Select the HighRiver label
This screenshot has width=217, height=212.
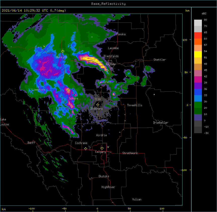click(x=108, y=187)
